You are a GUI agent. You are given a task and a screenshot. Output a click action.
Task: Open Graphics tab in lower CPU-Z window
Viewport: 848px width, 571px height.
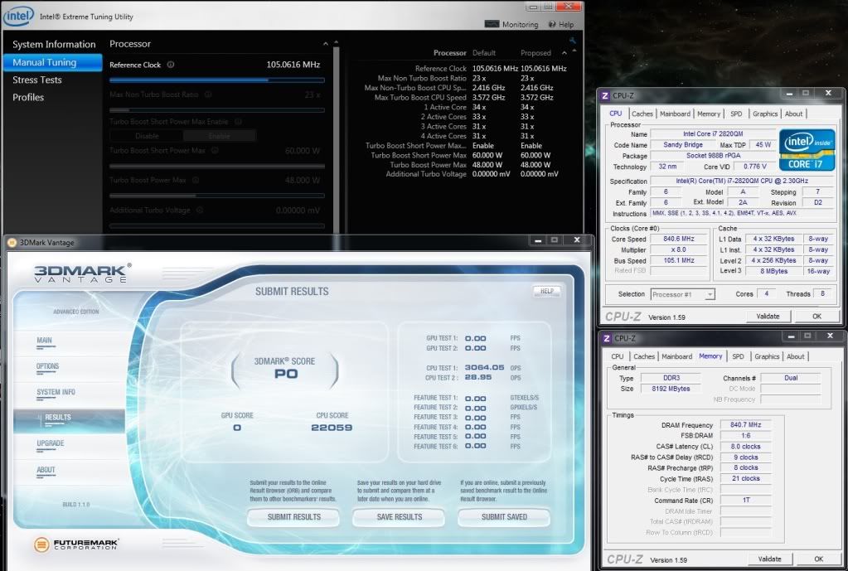click(767, 356)
